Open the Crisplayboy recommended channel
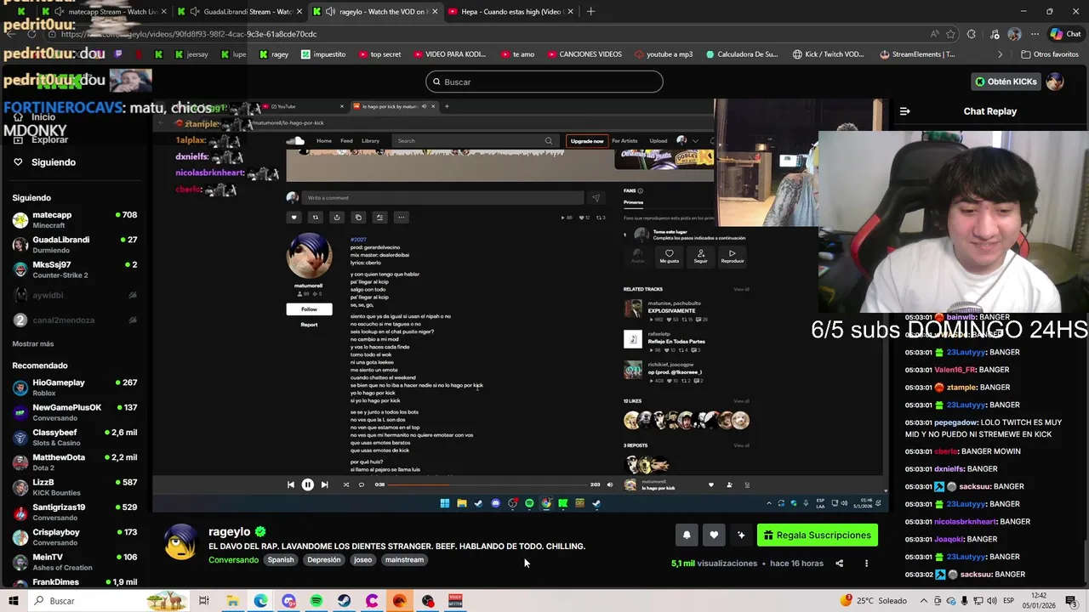1089x612 pixels. pos(75,537)
